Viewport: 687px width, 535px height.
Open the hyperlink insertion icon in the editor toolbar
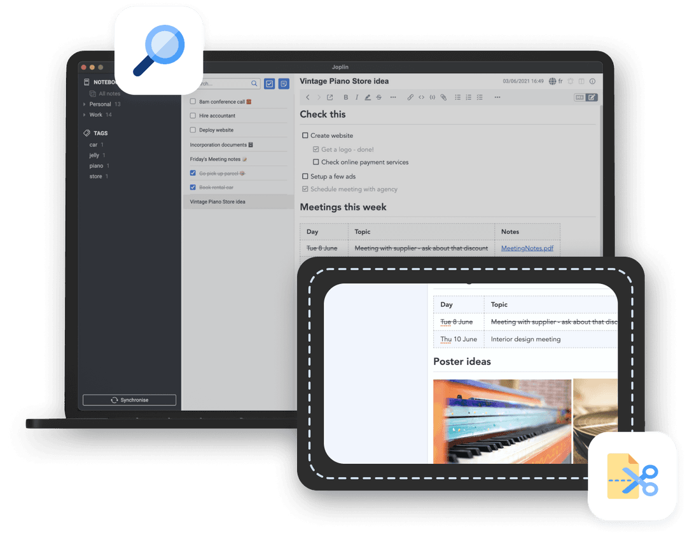(x=410, y=97)
